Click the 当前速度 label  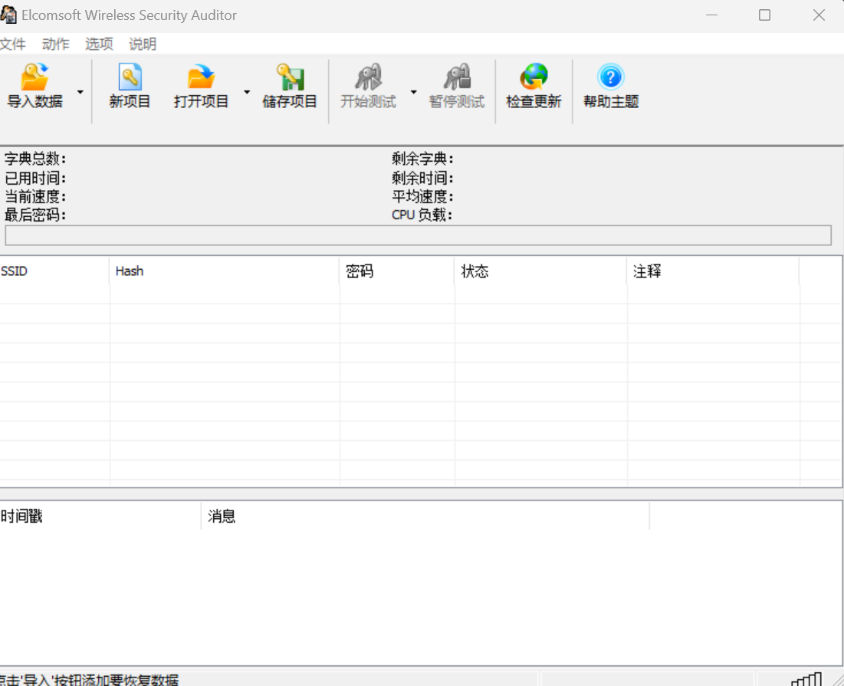pyautogui.click(x=35, y=196)
